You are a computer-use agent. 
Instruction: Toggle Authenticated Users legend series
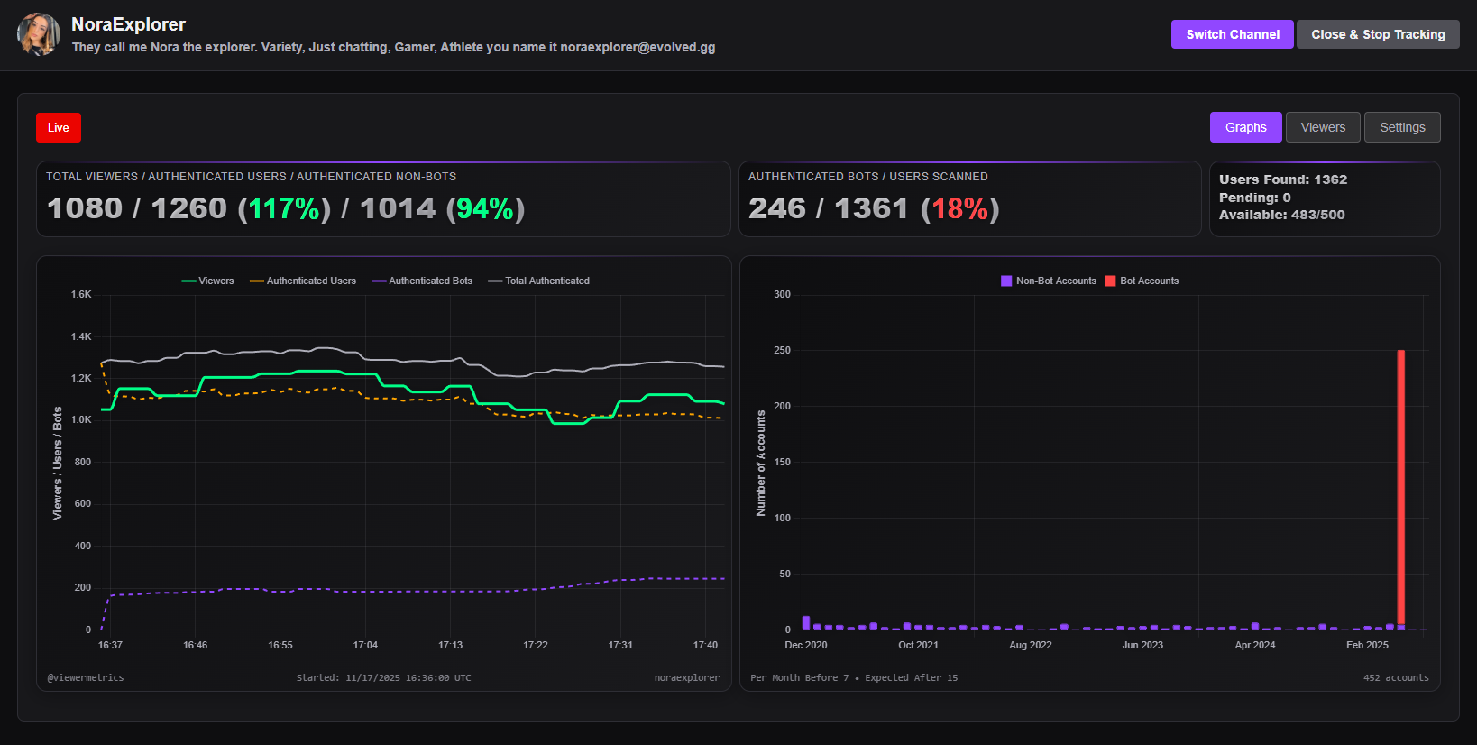[x=303, y=281]
